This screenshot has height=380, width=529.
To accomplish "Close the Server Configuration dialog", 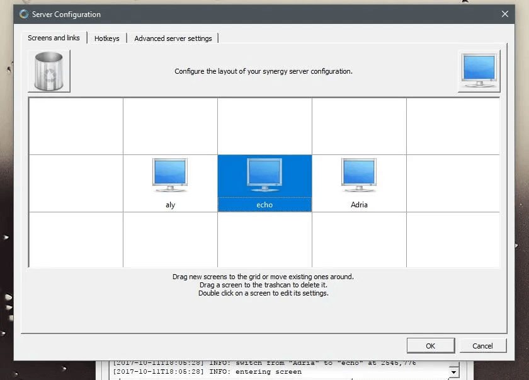I will (x=504, y=14).
